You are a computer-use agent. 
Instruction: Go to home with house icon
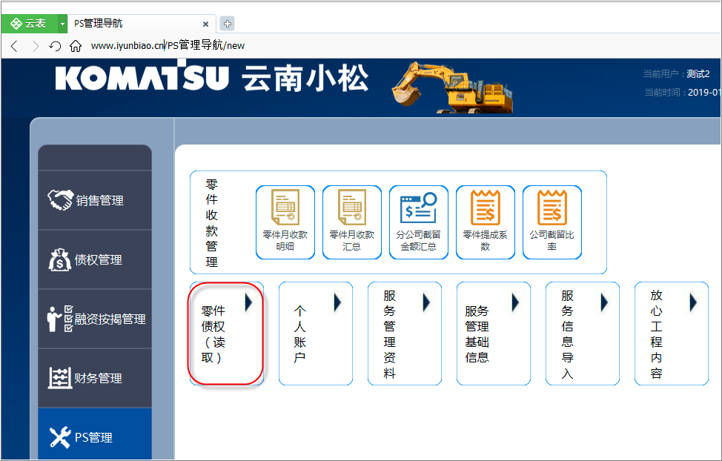76,46
